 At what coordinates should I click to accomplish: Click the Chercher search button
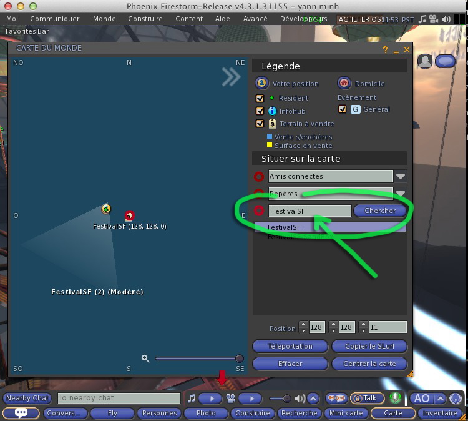pyautogui.click(x=380, y=210)
